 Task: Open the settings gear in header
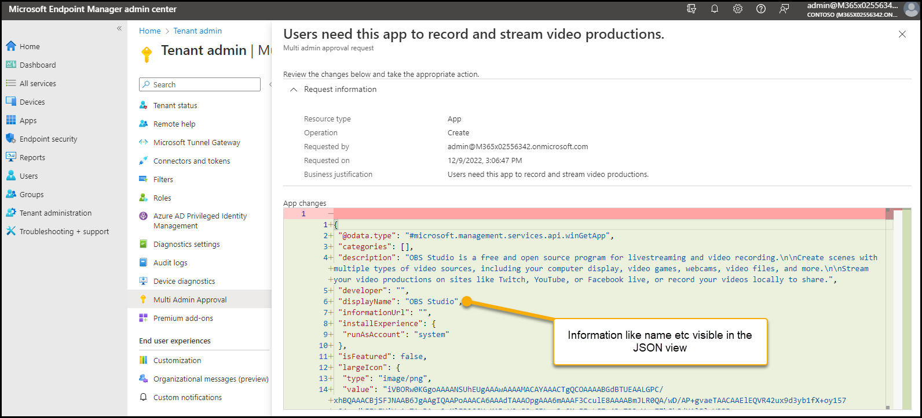pos(738,9)
